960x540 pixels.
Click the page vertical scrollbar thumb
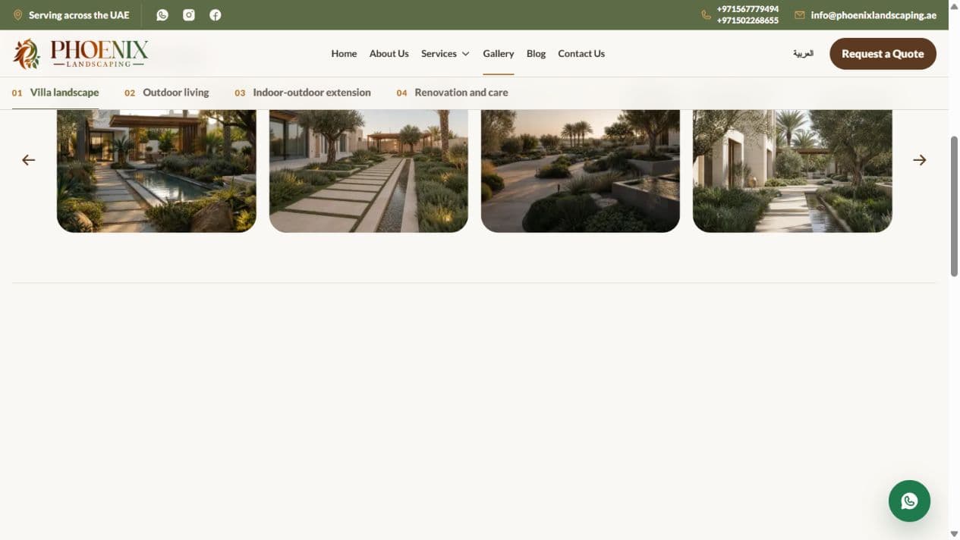[x=954, y=206]
